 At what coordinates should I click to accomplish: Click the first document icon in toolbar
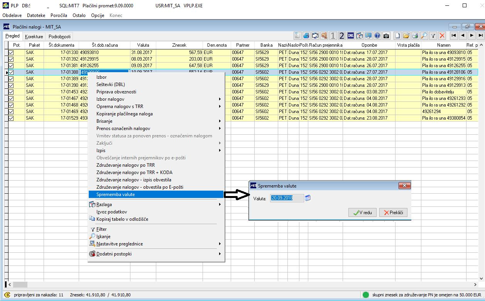pos(297,36)
